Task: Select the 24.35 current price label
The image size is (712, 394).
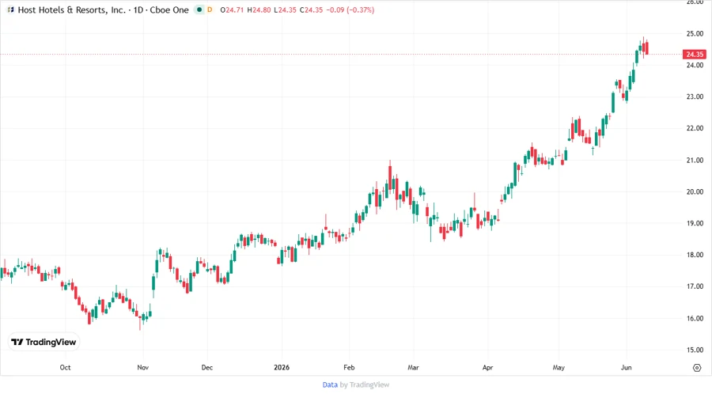Action: pos(695,55)
